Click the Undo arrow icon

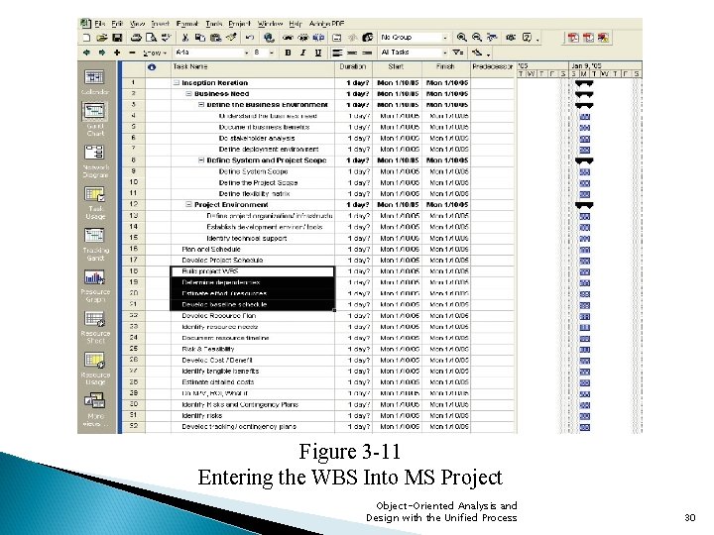pyautogui.click(x=250, y=38)
